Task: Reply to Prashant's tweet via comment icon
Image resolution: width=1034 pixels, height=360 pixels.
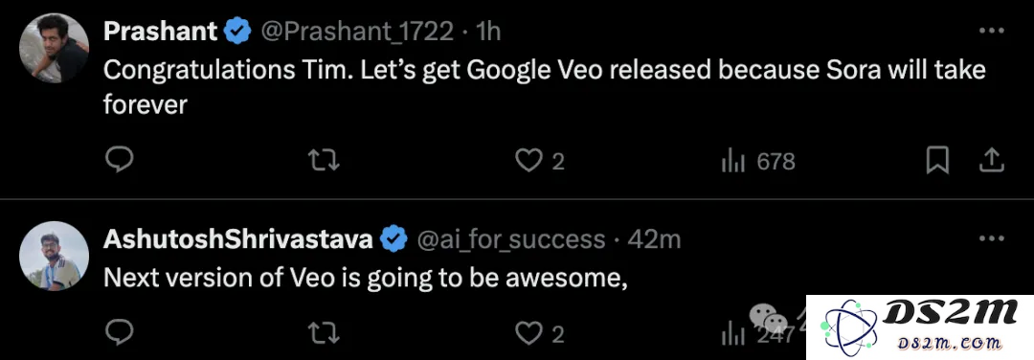Action: [120, 160]
